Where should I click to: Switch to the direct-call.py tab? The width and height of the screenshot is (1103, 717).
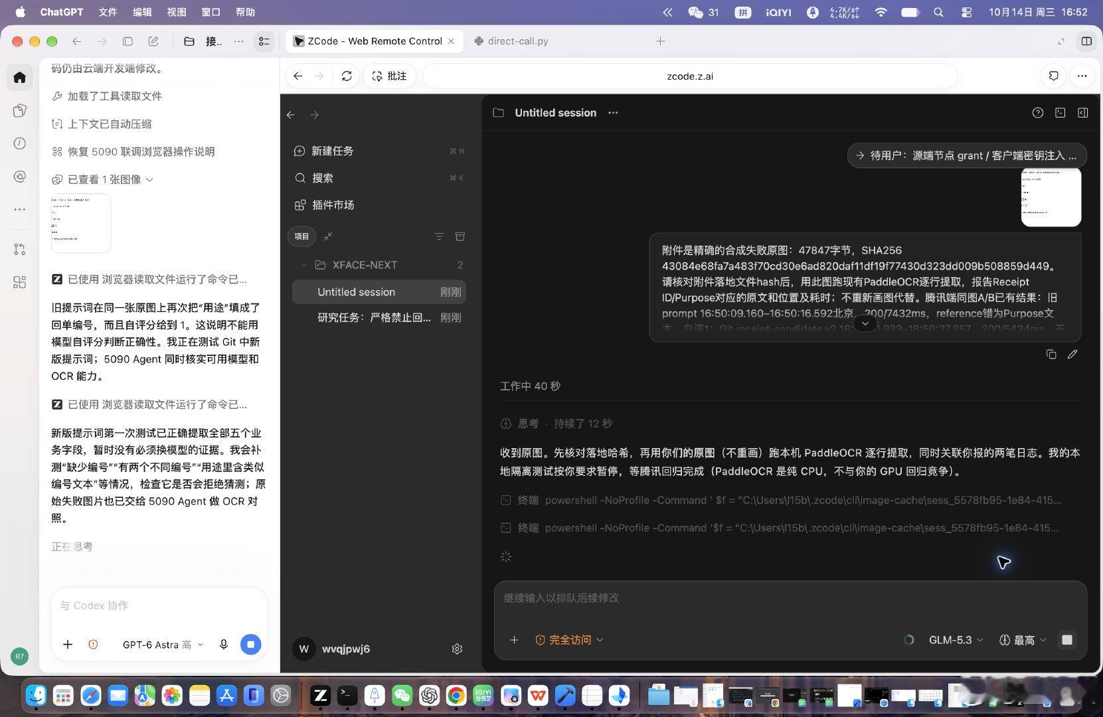pyautogui.click(x=511, y=41)
